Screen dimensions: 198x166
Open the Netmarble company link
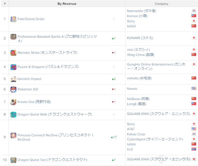(x=142, y=11)
